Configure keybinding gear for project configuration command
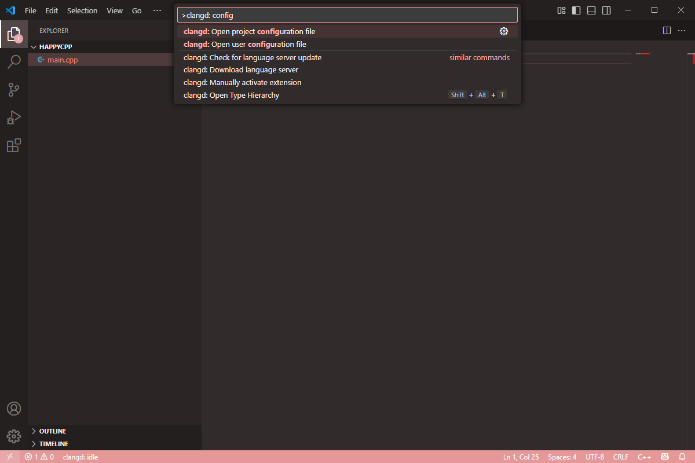The image size is (695, 463). (504, 31)
